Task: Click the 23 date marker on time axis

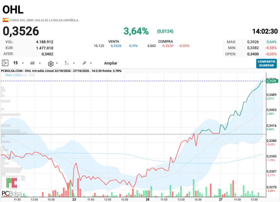Action: click(x=74, y=200)
